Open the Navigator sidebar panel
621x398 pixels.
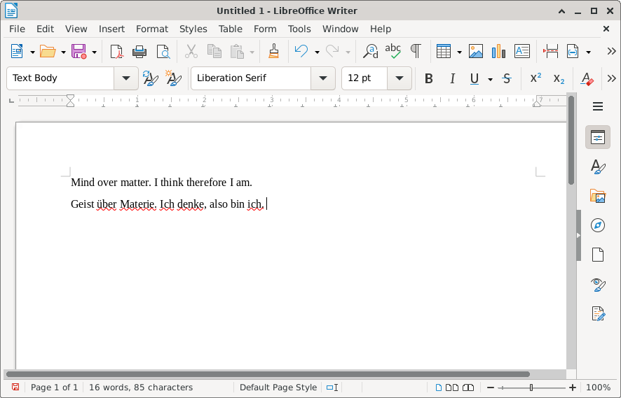[597, 225]
